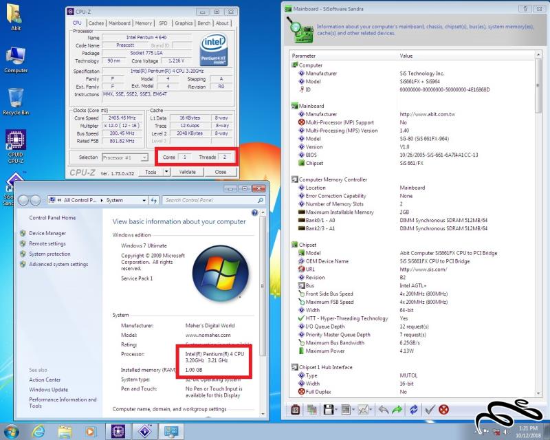Click the dark red first icon in Sandra toolbar
The image size is (550, 440).
296,410
